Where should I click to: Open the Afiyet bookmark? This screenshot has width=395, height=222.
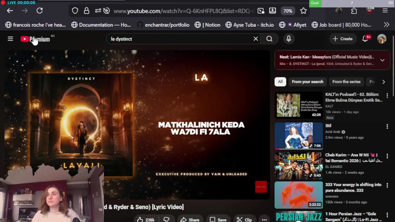(x=293, y=25)
